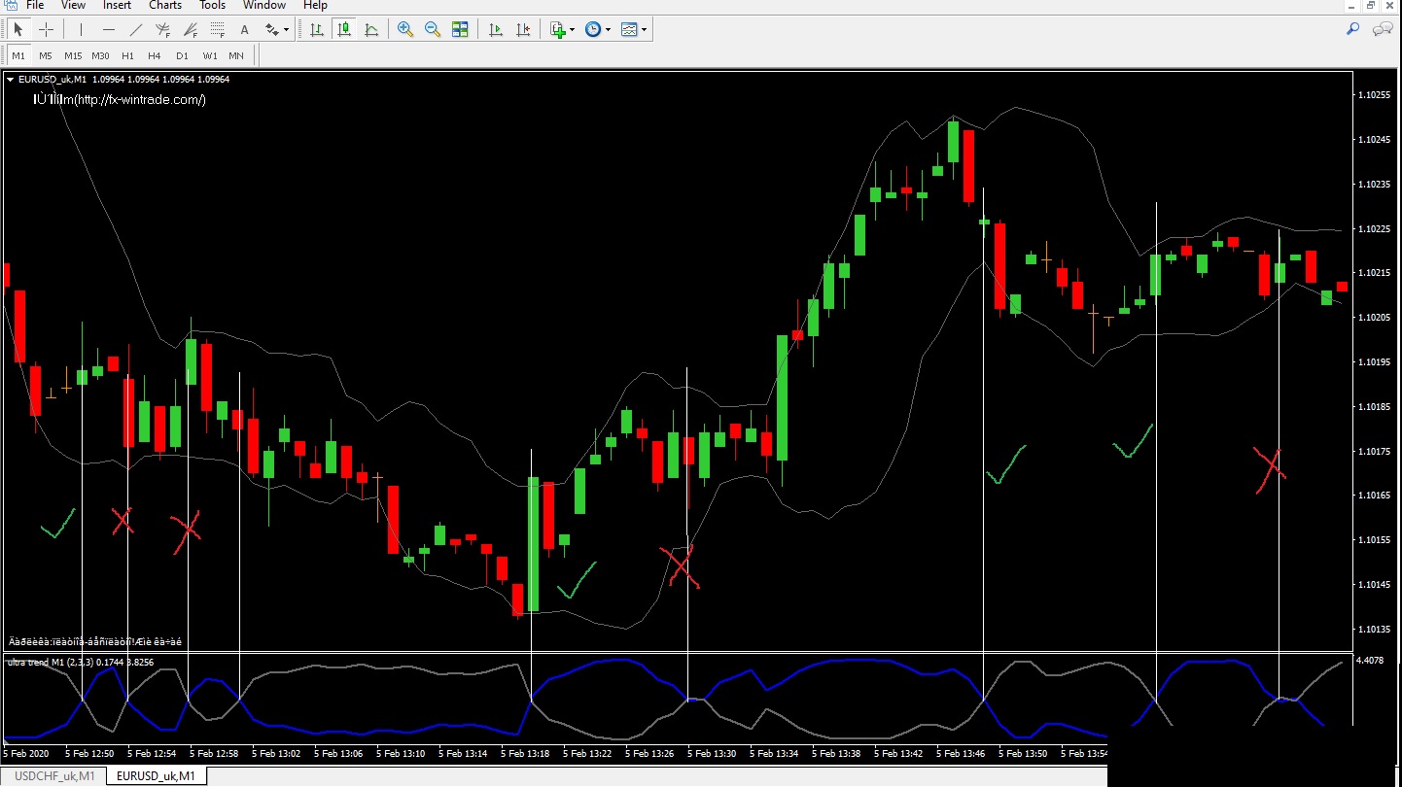Restore down the application window
Viewport: 1402px width, 787px height.
tap(1371, 6)
